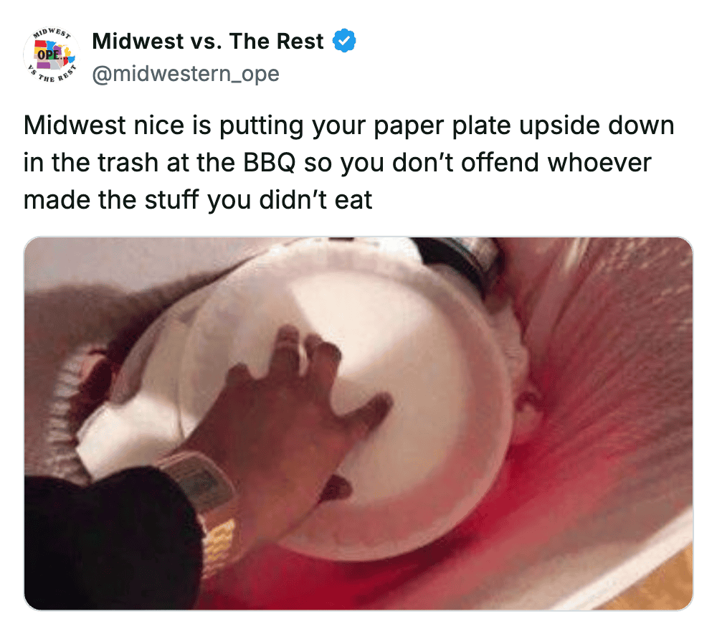
Task: Visit the @midwestern_ope handle link
Action: (x=186, y=74)
